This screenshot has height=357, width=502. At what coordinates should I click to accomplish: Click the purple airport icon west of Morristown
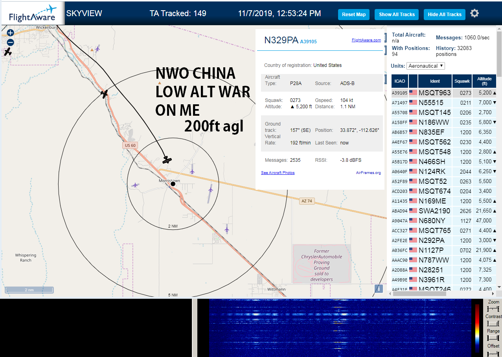(x=135, y=185)
